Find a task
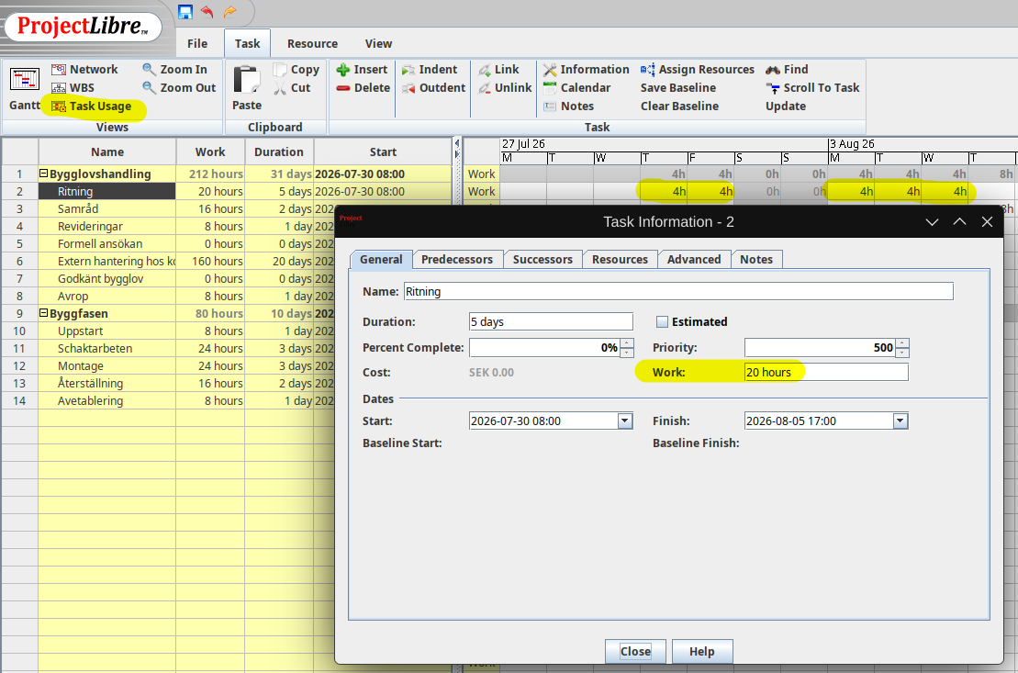Screen dimensions: 1018x673 tap(787, 70)
